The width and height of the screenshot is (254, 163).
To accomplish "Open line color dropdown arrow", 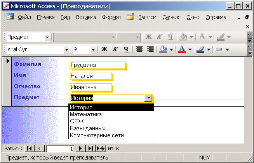I will point(209,49).
